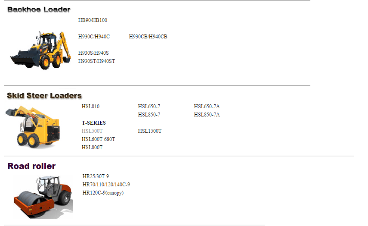
Task: Open the H930C/H940C model link
Action: click(x=94, y=37)
